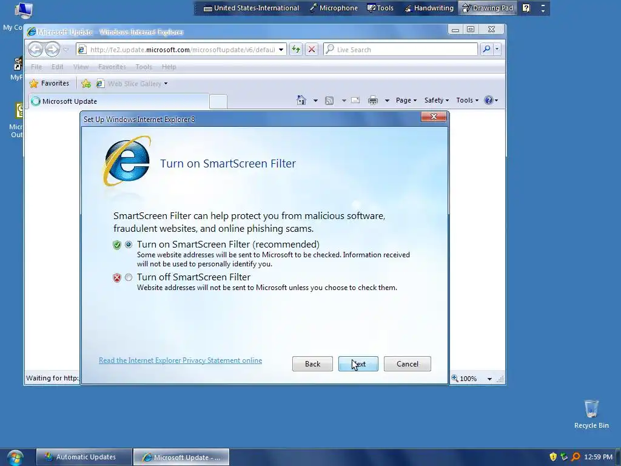621x466 pixels.
Task: Click Microsoft Update taskbar button
Action: [x=181, y=457]
